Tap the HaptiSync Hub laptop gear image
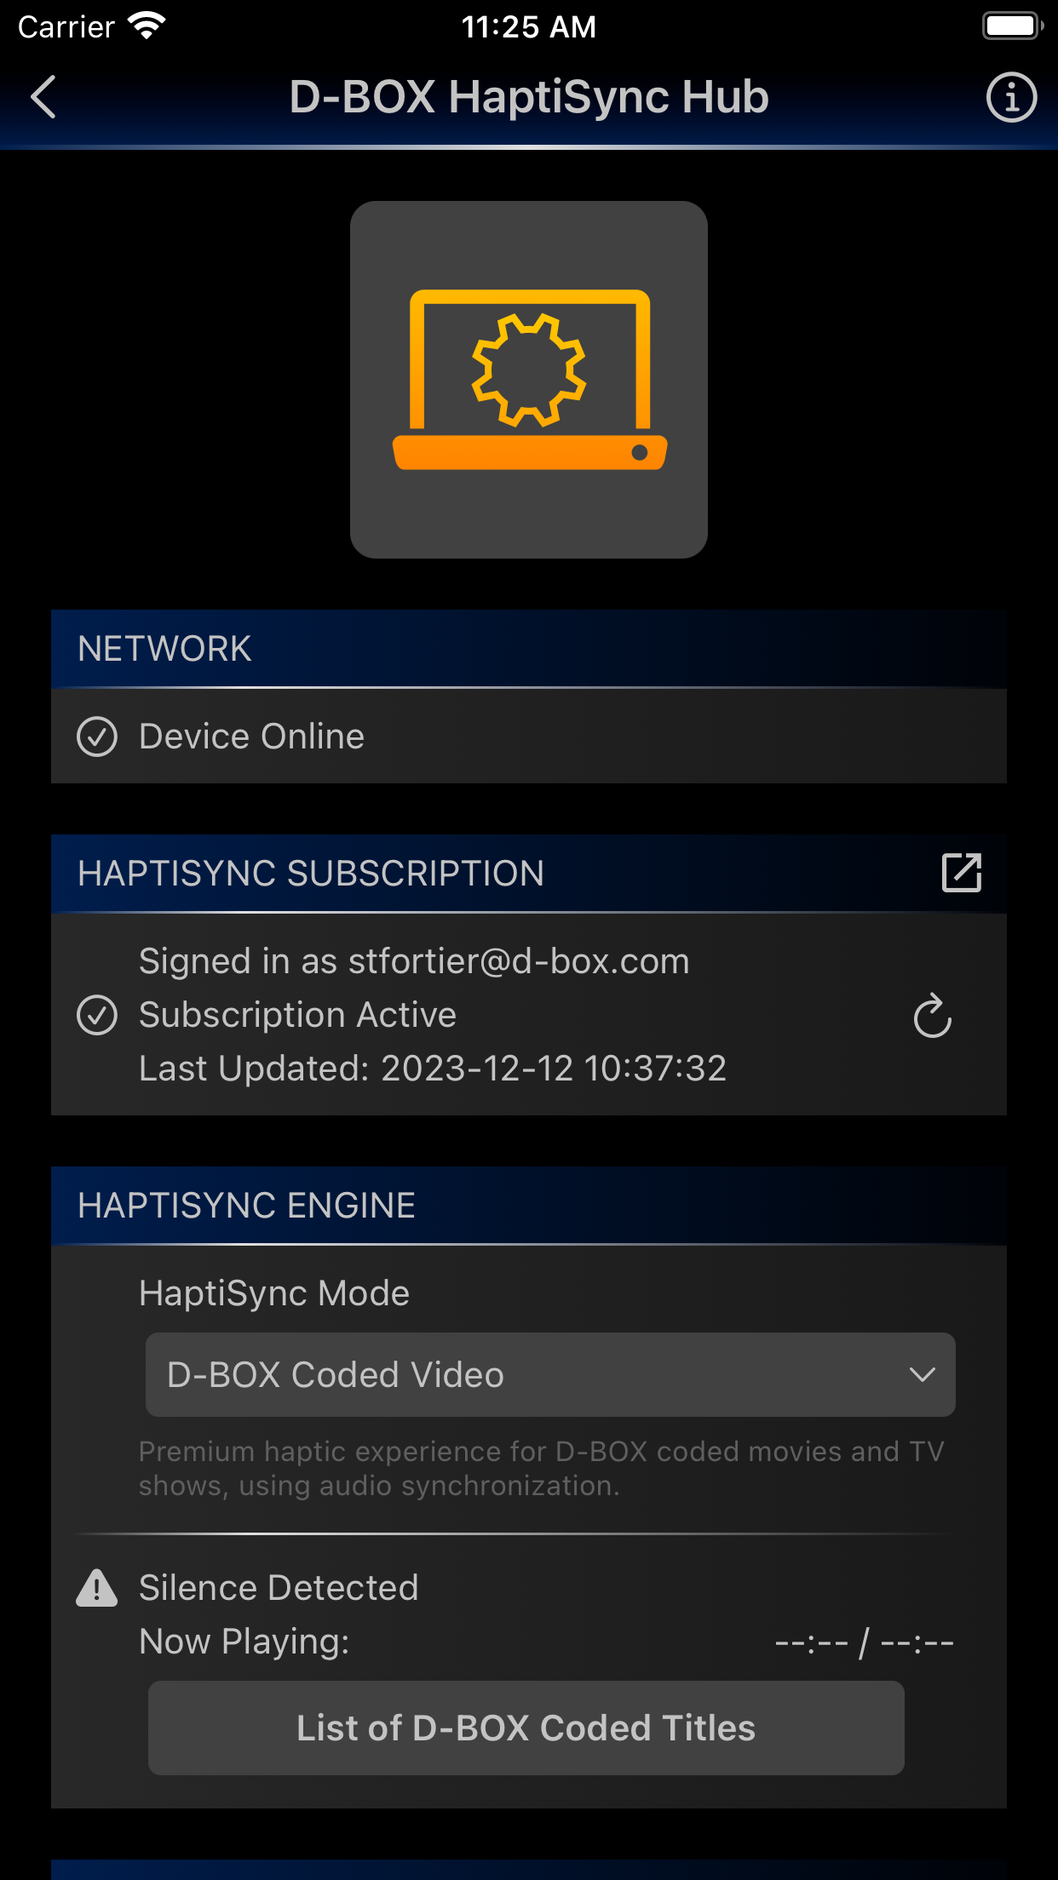The width and height of the screenshot is (1058, 1880). tap(529, 380)
